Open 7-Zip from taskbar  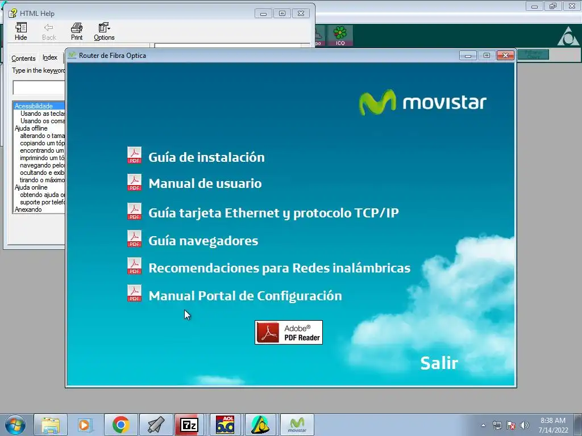[189, 425]
